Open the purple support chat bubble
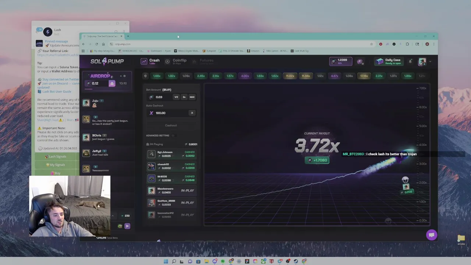The height and width of the screenshot is (265, 471). (432, 235)
